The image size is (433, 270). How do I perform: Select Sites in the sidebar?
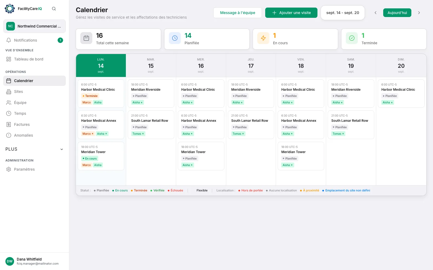[x=34, y=92]
